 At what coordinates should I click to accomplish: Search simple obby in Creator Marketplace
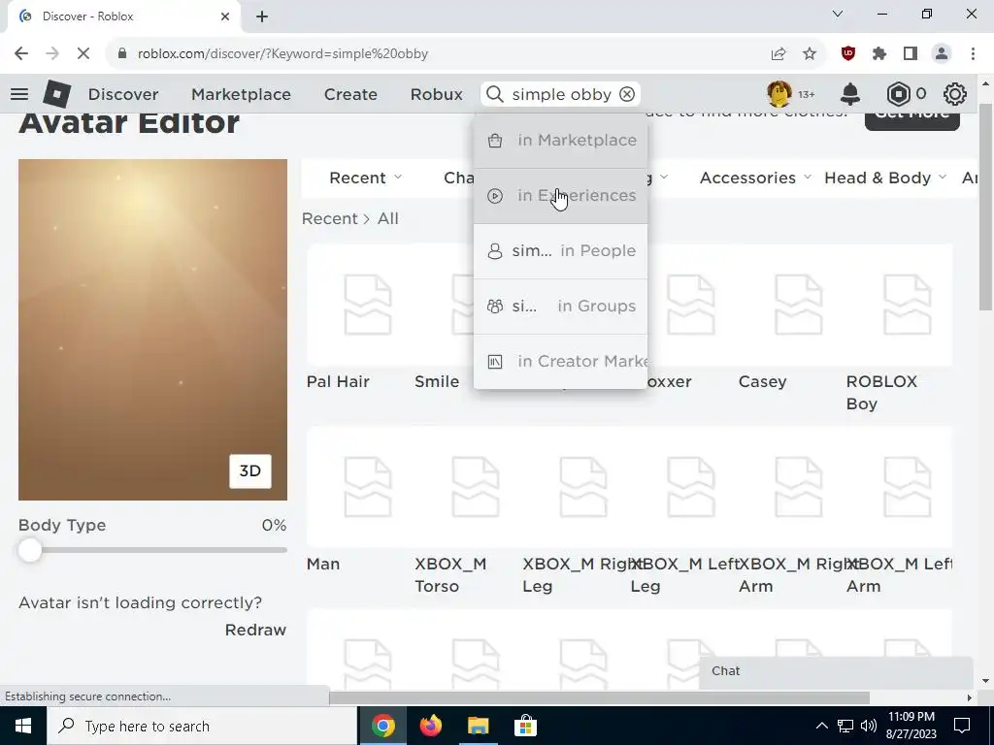point(560,361)
